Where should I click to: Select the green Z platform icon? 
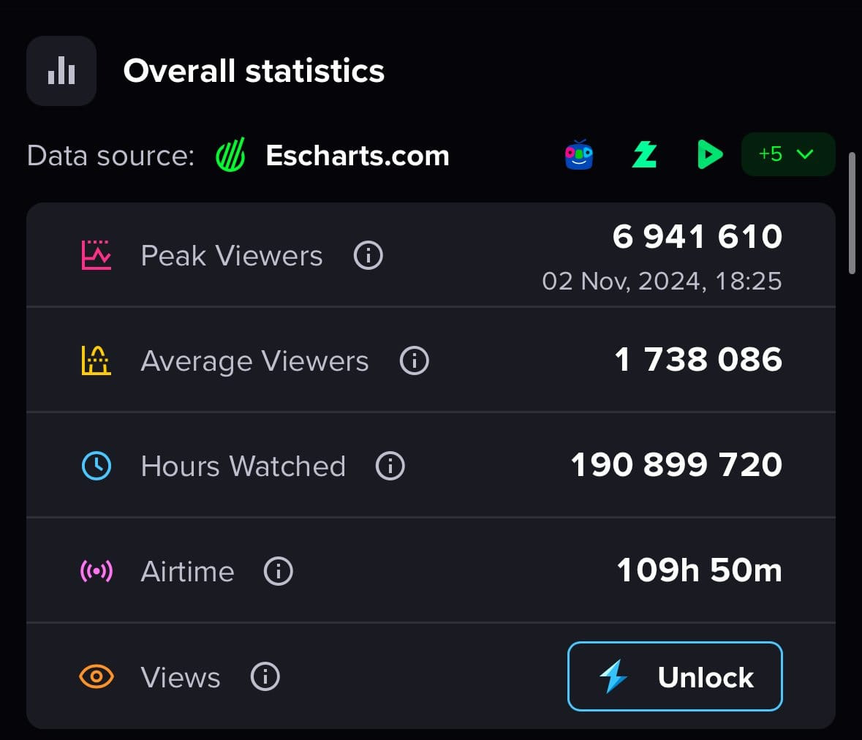coord(644,154)
